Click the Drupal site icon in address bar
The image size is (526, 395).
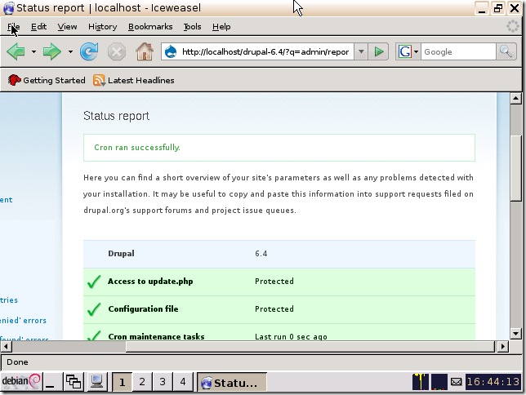[x=171, y=51]
